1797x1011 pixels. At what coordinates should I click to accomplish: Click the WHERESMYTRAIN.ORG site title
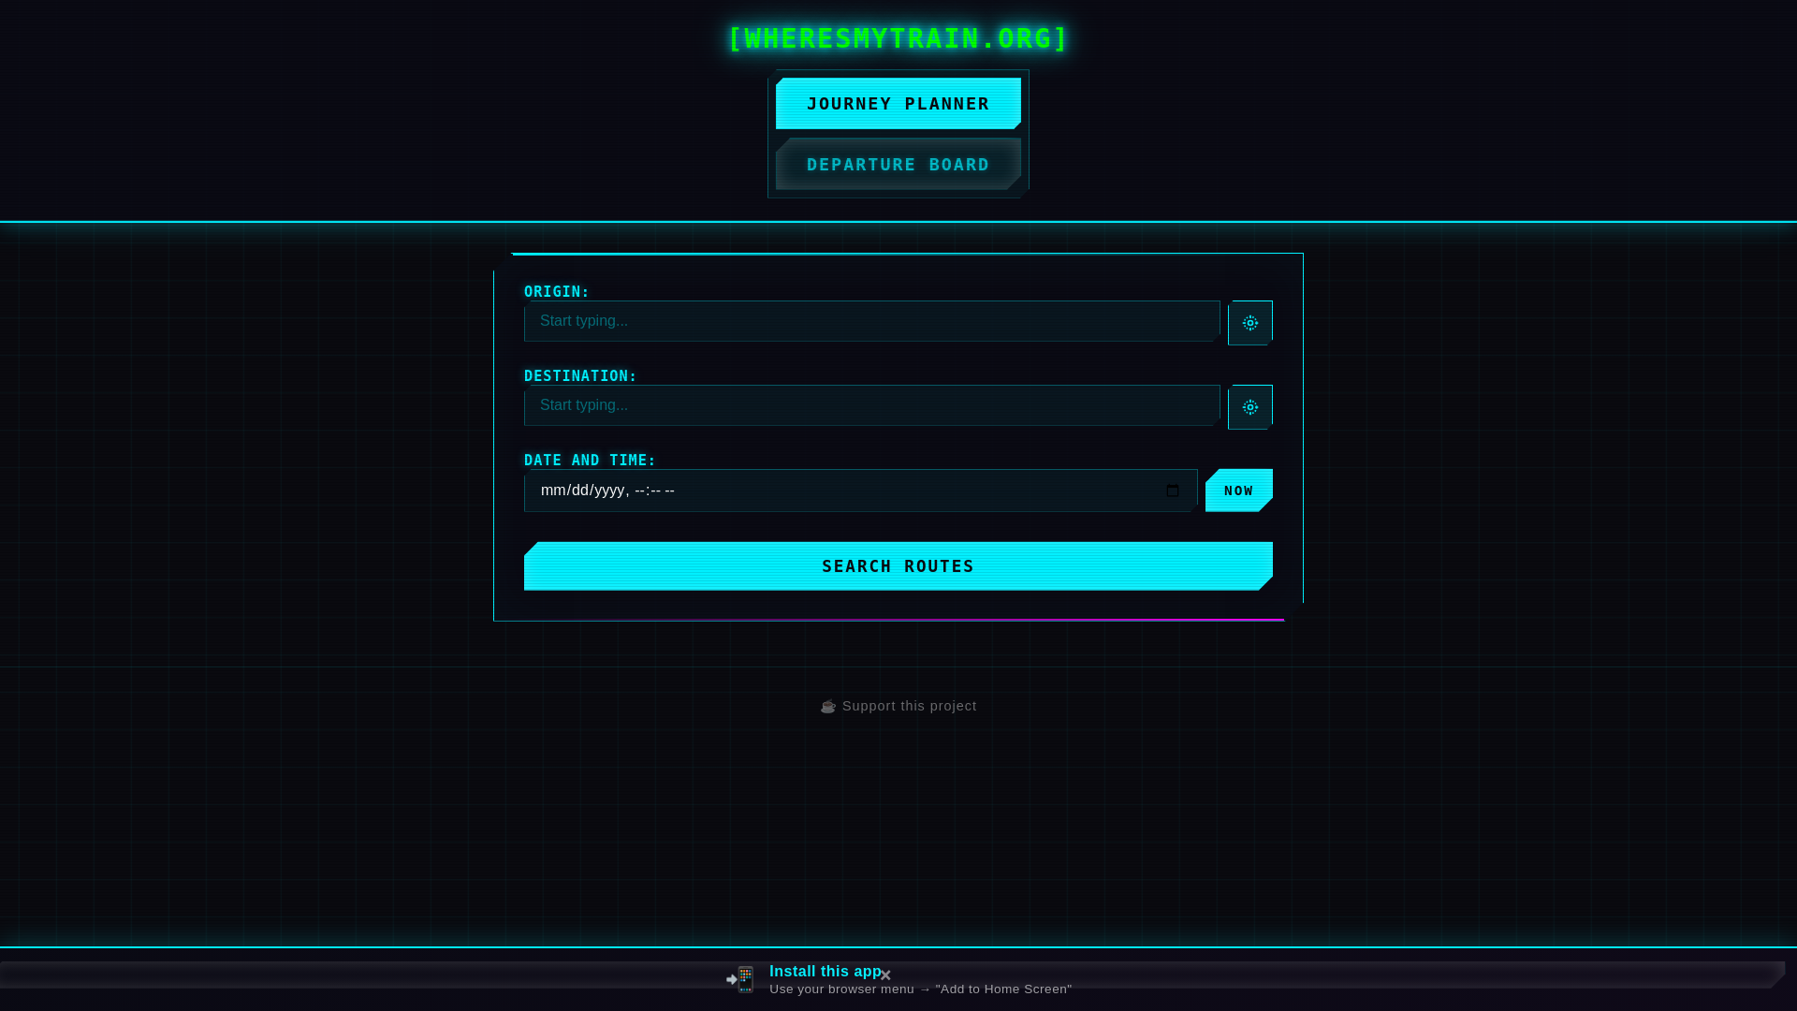click(x=898, y=38)
